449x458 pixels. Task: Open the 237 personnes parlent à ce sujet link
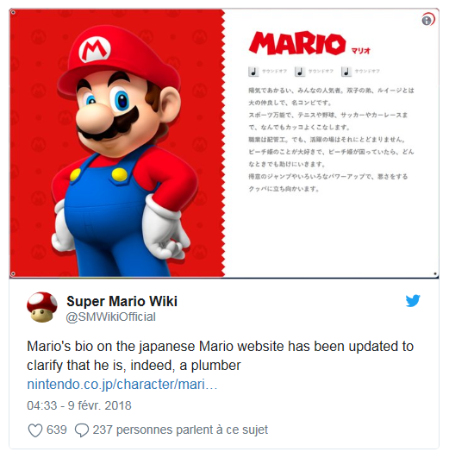click(180, 430)
